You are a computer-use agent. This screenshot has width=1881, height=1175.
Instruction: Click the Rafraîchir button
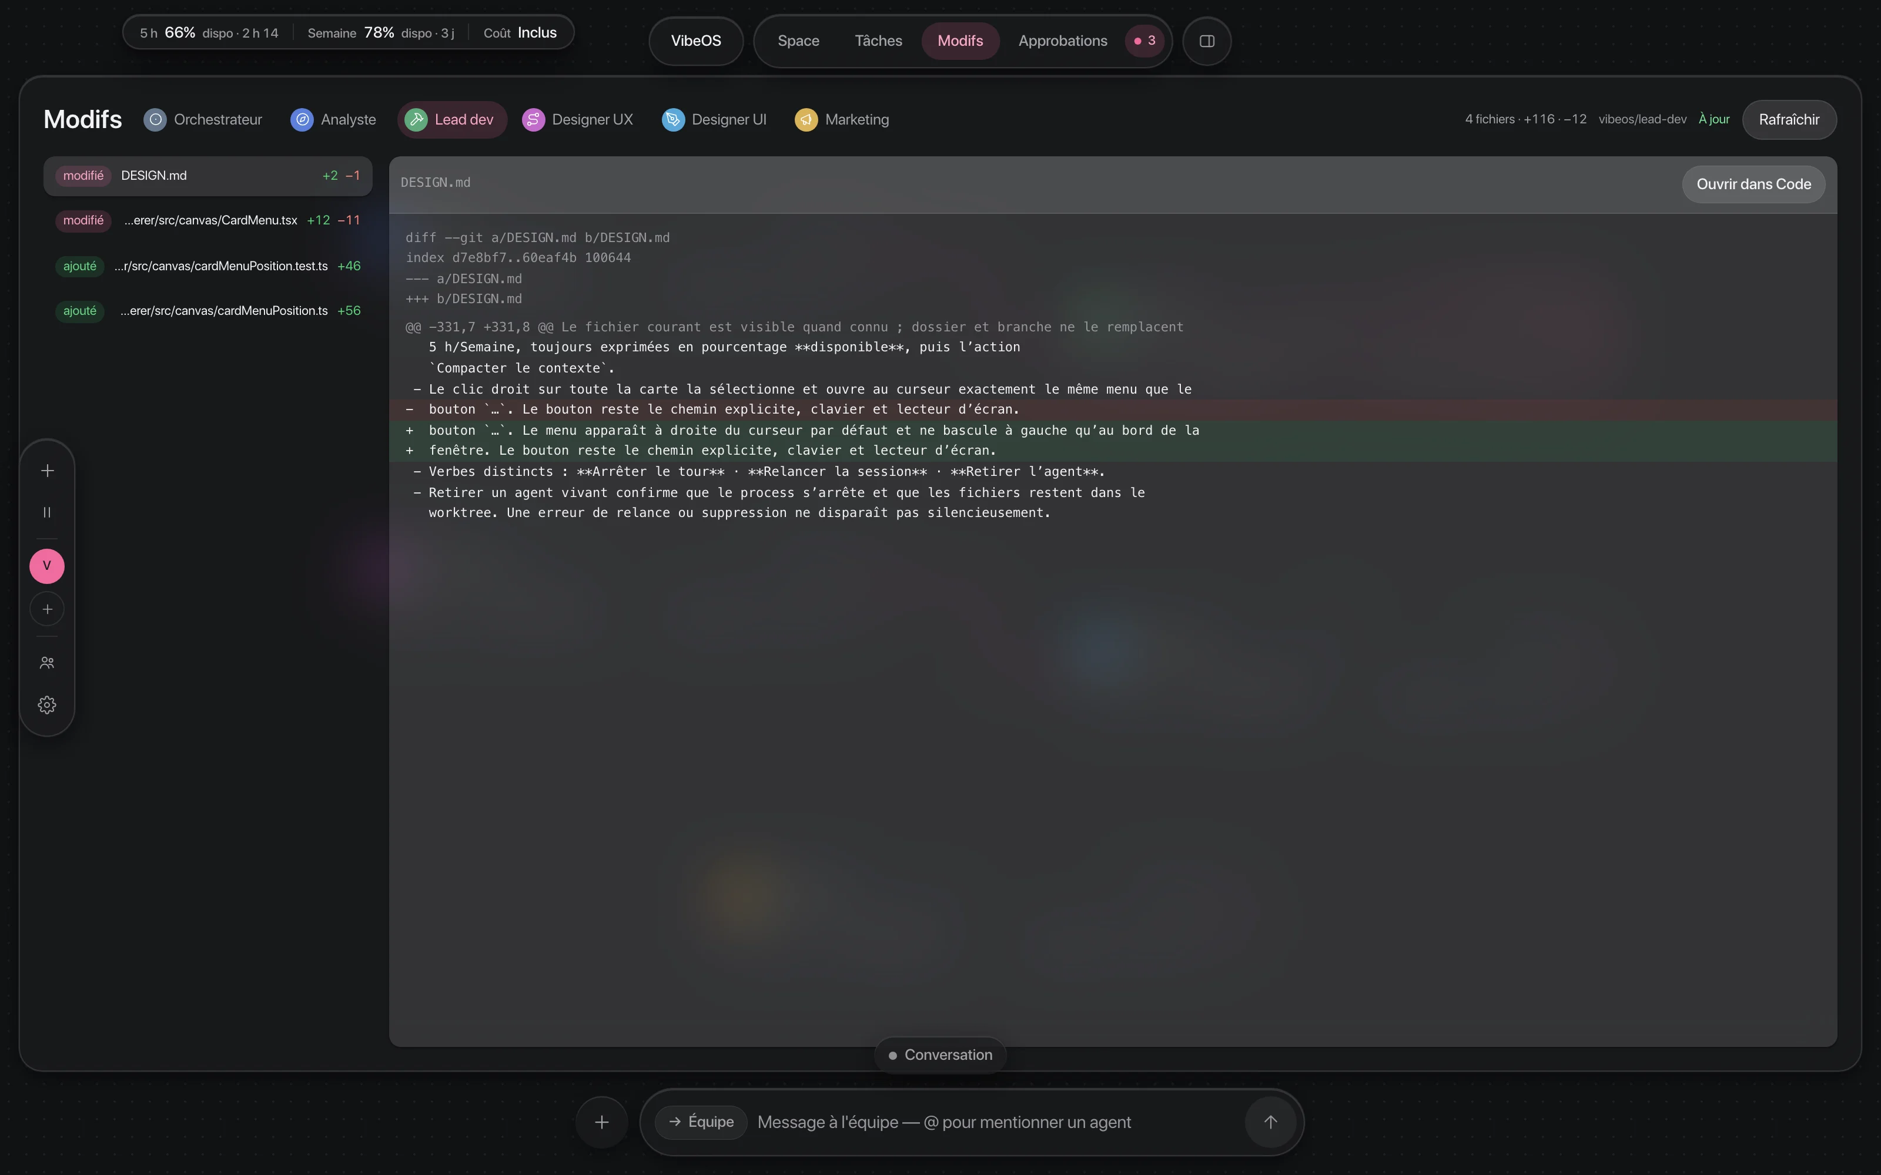tap(1789, 120)
